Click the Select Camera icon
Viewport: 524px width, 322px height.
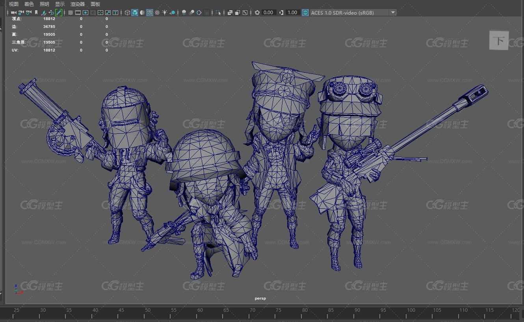tap(13, 13)
